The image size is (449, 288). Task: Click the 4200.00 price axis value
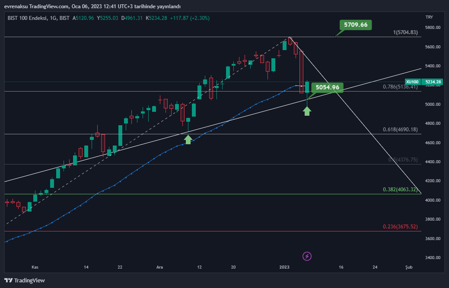(433, 181)
